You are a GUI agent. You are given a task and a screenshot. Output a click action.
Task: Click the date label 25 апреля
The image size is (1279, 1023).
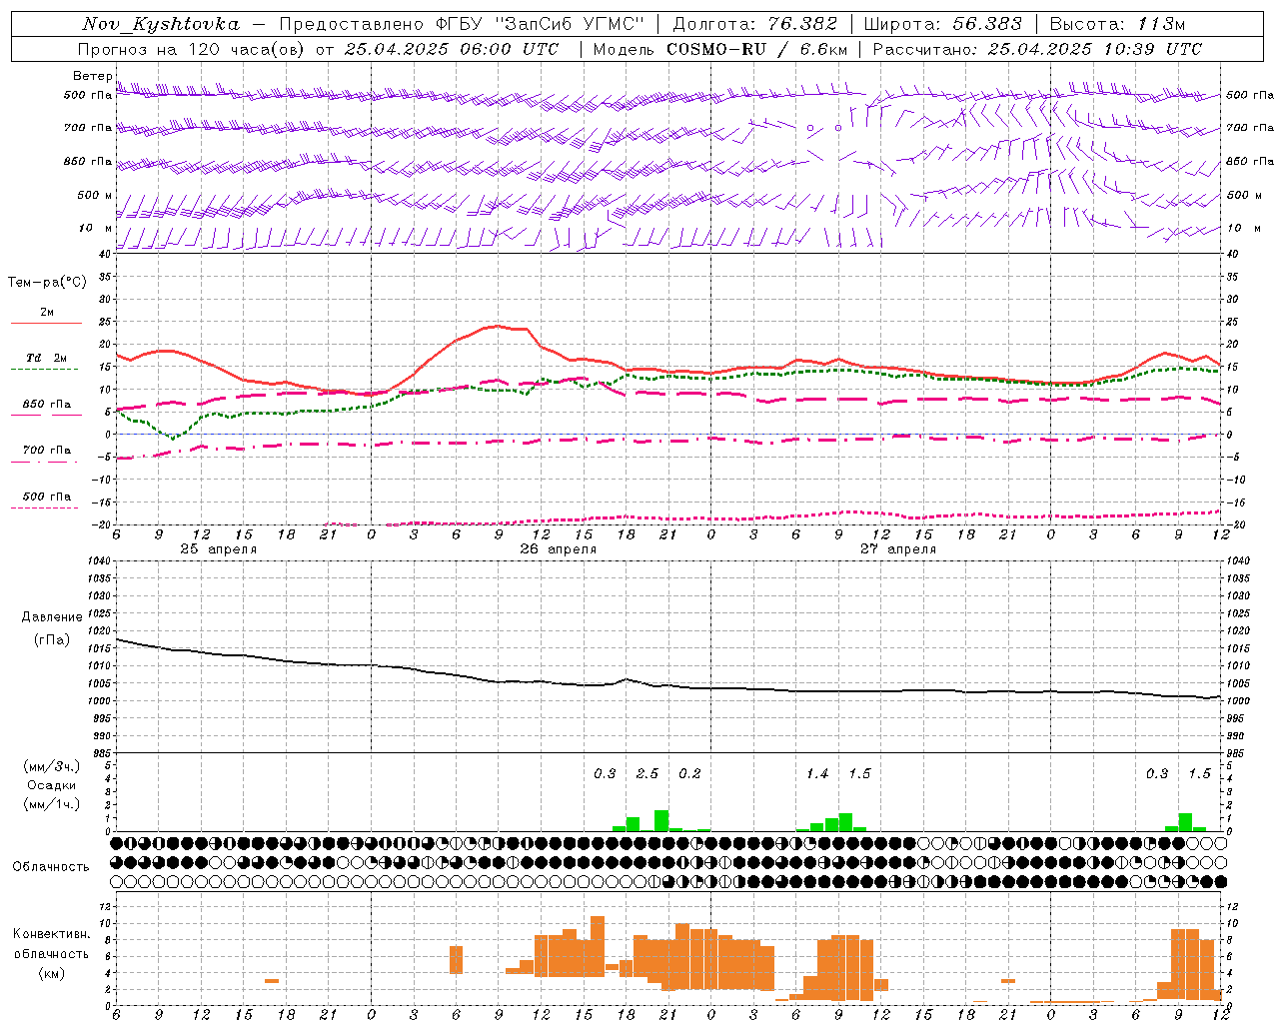(218, 549)
